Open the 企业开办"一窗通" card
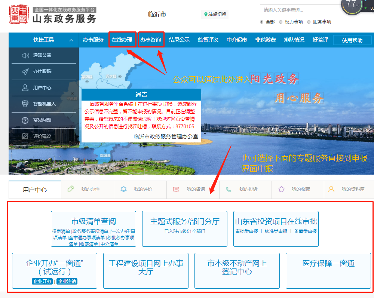The height and width of the screenshot is (298, 374). coord(55,271)
